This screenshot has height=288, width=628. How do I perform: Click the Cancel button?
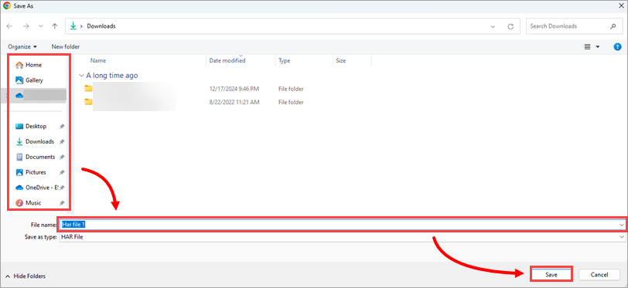[599, 275]
